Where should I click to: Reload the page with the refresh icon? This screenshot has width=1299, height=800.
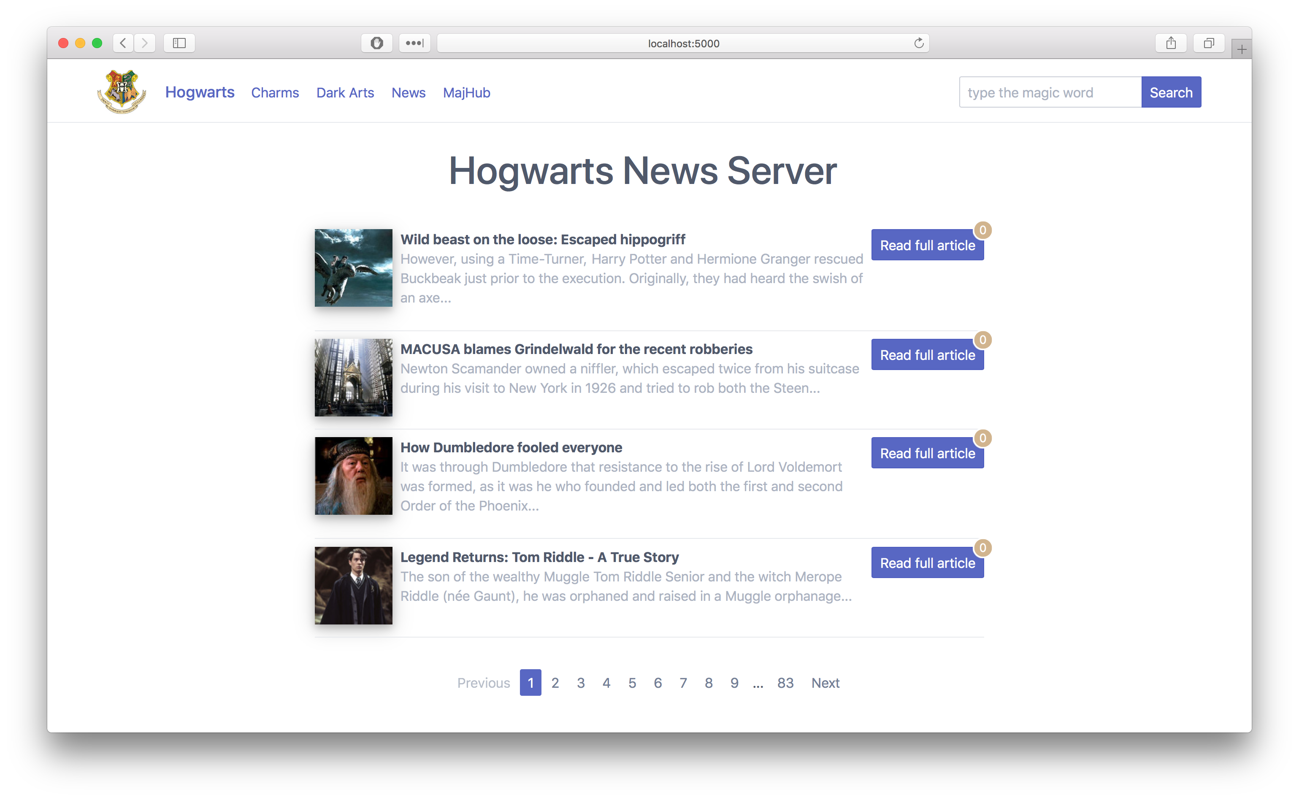click(x=919, y=43)
